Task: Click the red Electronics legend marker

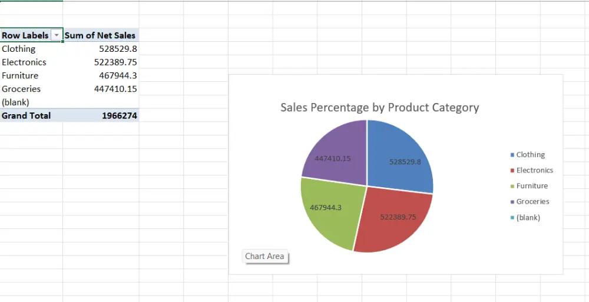Action: click(x=512, y=171)
